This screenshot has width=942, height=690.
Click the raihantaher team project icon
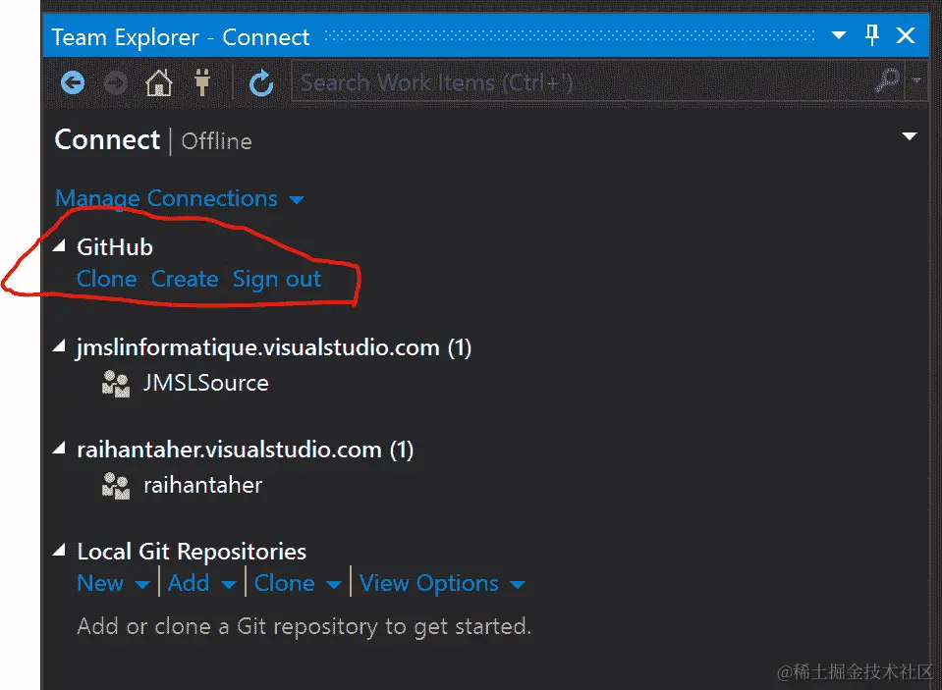(x=116, y=486)
